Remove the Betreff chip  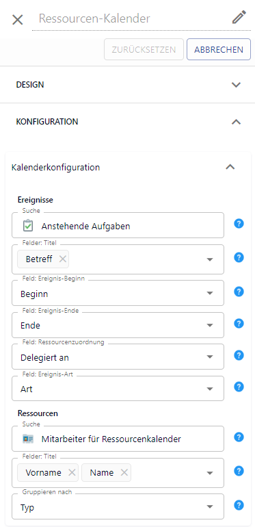[x=62, y=259]
